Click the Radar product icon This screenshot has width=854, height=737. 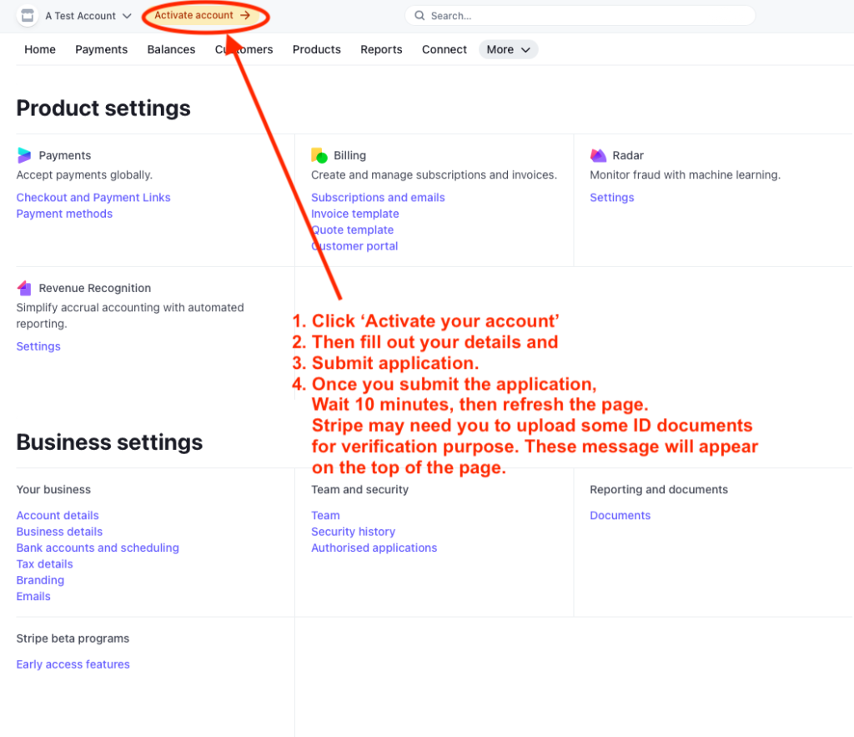click(x=598, y=155)
